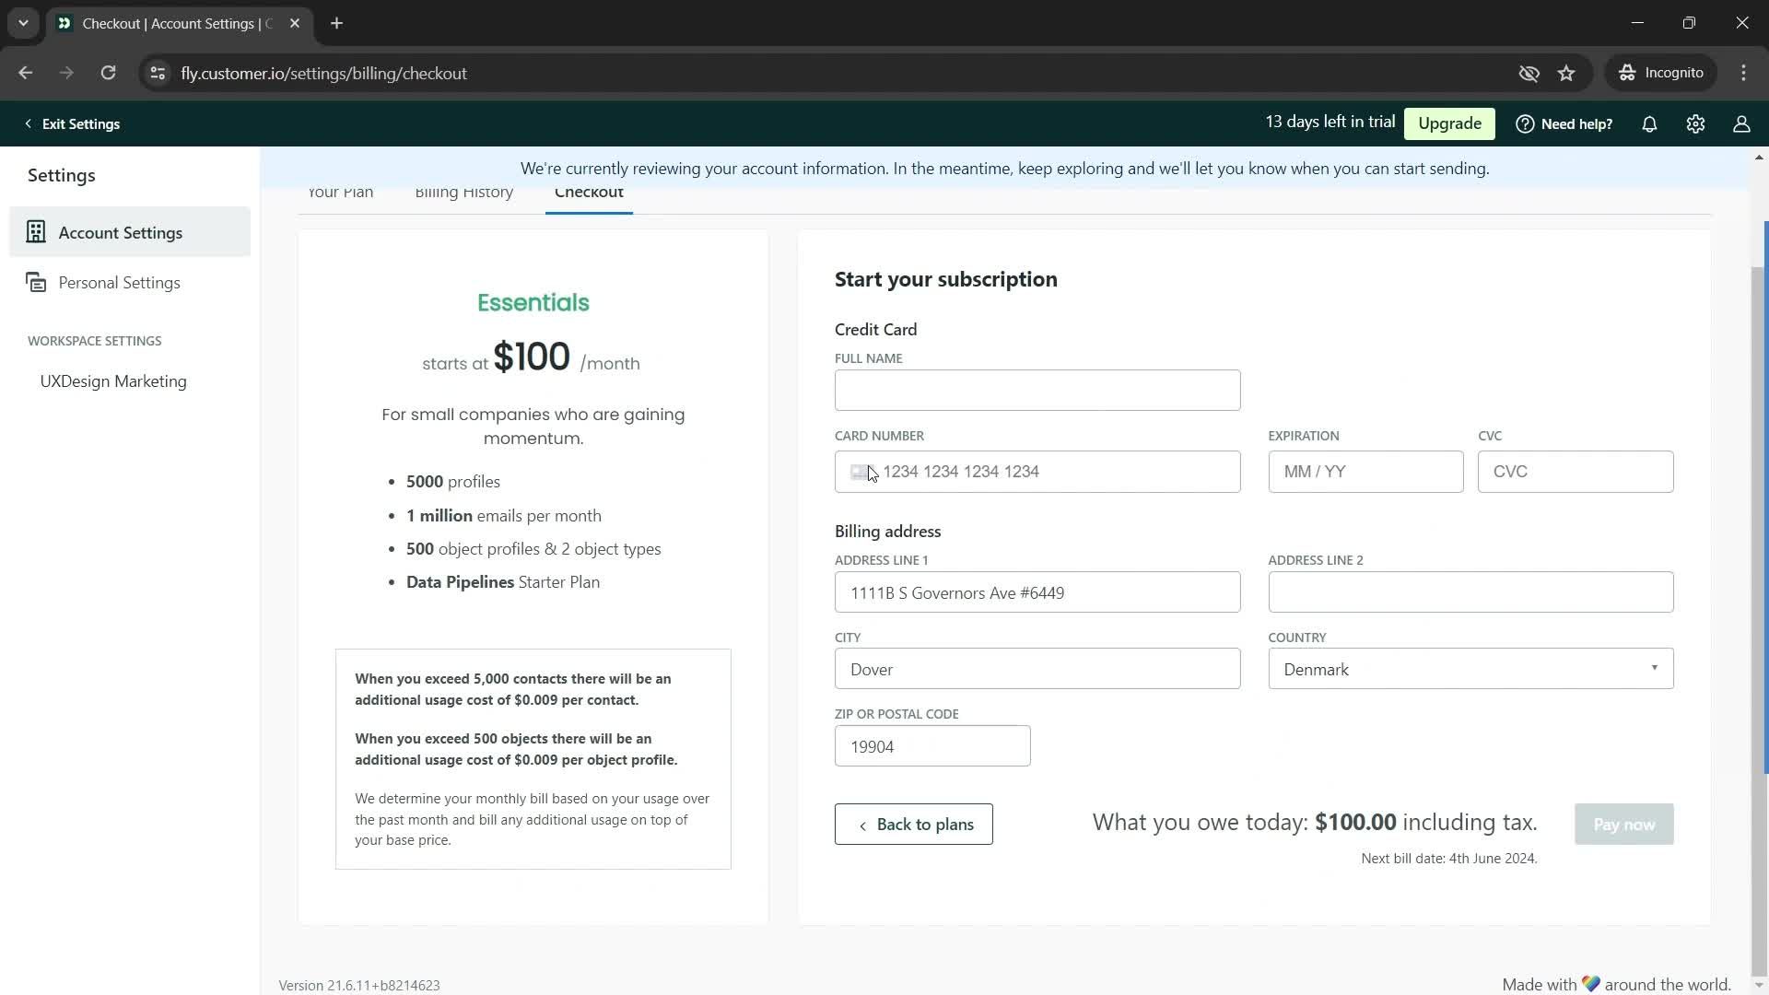This screenshot has height=995, width=1769.
Task: Open the Back to plans button
Action: point(916,824)
